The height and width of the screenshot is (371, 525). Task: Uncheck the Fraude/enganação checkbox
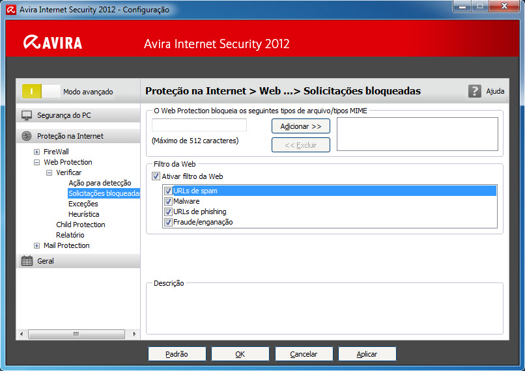[169, 222]
